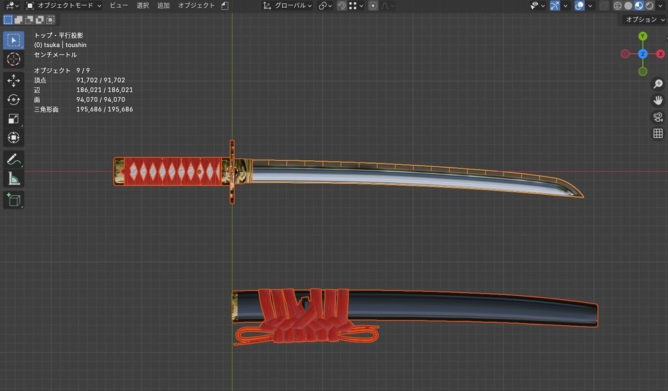Click the 三角形面 195,686 statistic text

tap(83, 109)
